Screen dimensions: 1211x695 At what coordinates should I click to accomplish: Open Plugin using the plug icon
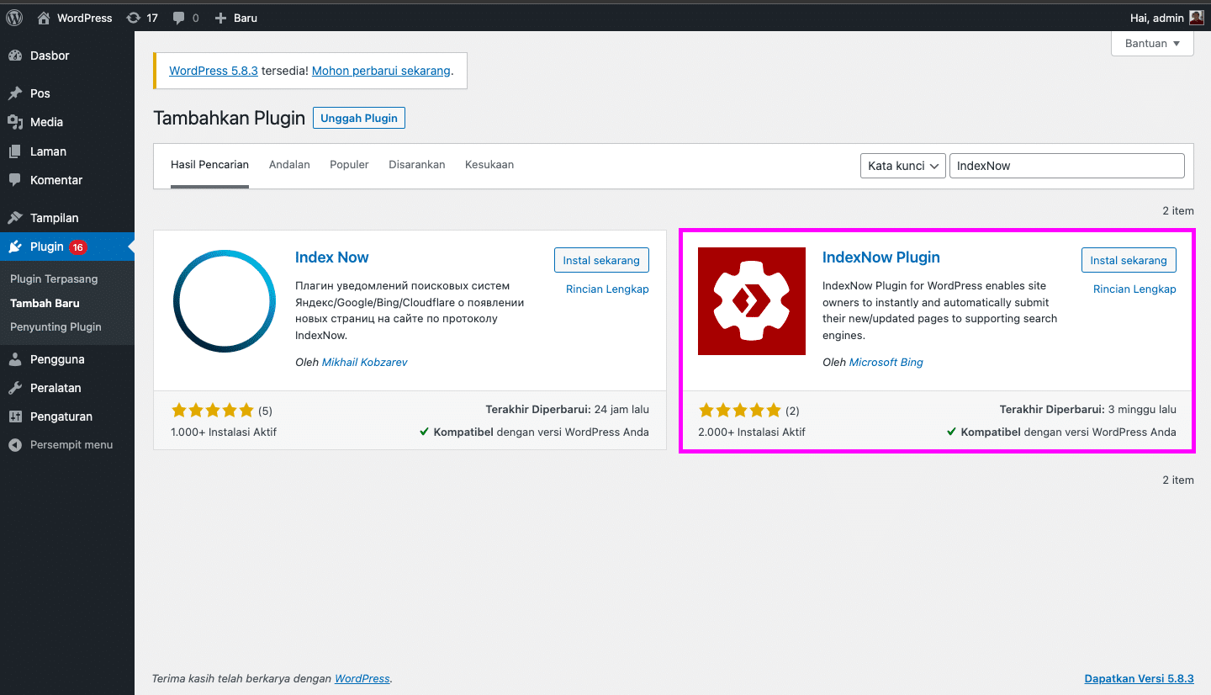pyautogui.click(x=15, y=247)
